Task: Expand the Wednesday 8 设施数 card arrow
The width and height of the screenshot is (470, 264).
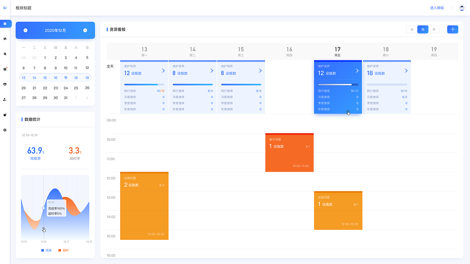Action: point(260,70)
